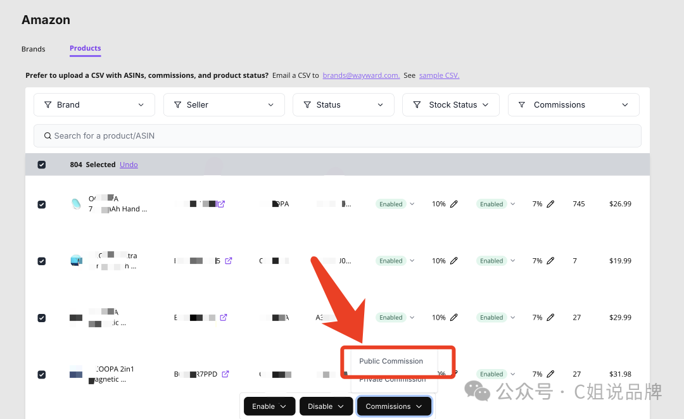Viewport: 684px width, 419px height.
Task: Uncheck the first product row checkbox
Action: coord(42,204)
